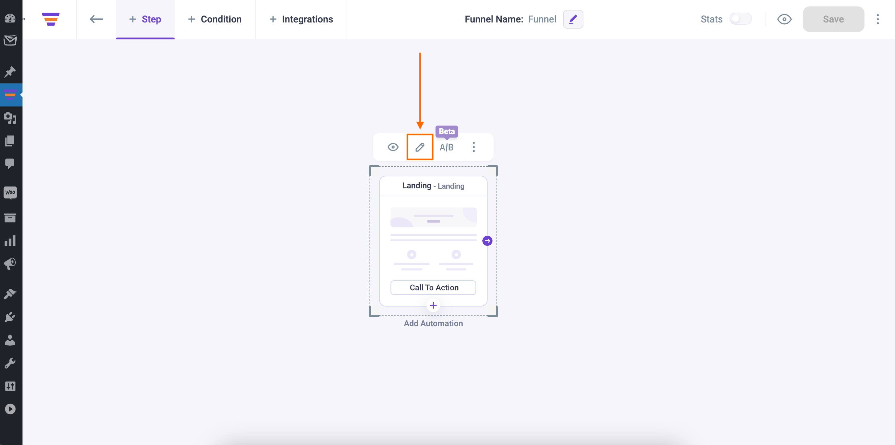Click the pencil edit icon on step
Viewport: 895px width, 445px height.
point(419,147)
